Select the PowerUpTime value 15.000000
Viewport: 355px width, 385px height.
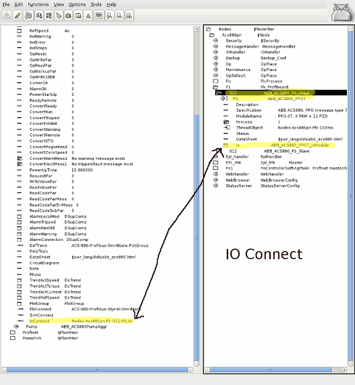(x=82, y=170)
